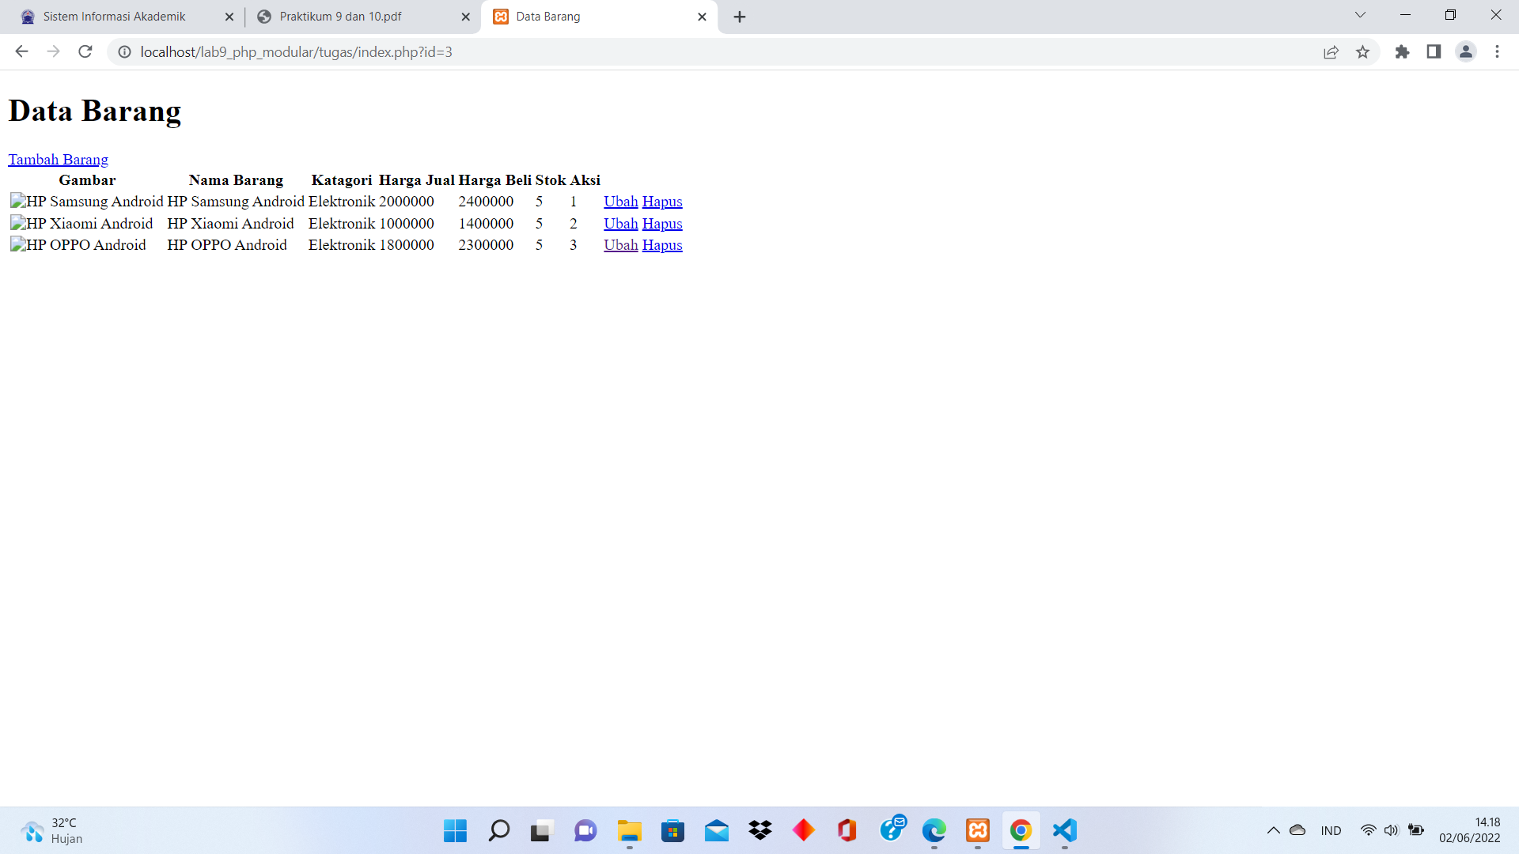Click Ubah for HP Samsung Android

pos(620,202)
